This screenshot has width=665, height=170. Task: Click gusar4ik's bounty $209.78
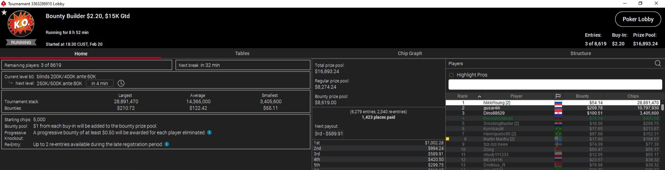pyautogui.click(x=595, y=108)
